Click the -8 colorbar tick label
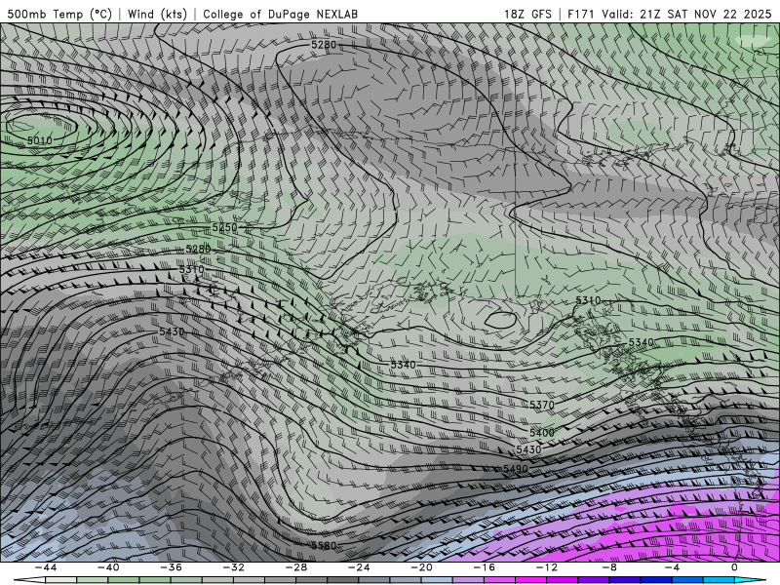 tap(609, 567)
